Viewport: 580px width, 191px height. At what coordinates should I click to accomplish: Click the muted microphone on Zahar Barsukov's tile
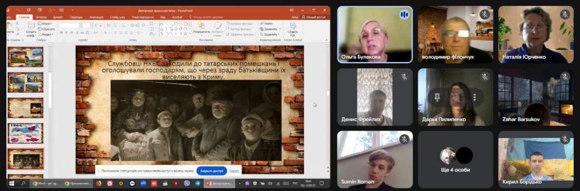565,77
